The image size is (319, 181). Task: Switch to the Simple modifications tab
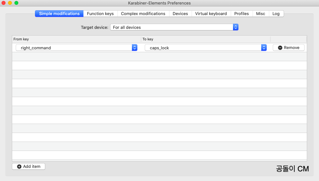coord(59,13)
